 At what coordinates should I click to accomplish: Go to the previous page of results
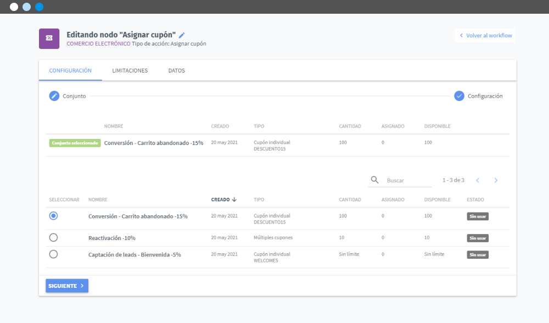(x=478, y=180)
